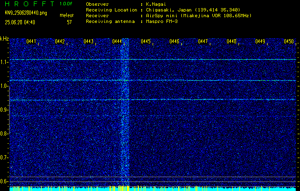Click the 0445 time marker
Screen dimensions: 300x191
click(x=145, y=42)
